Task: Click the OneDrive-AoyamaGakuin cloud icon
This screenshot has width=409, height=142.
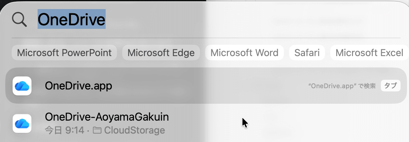Action: click(22, 124)
